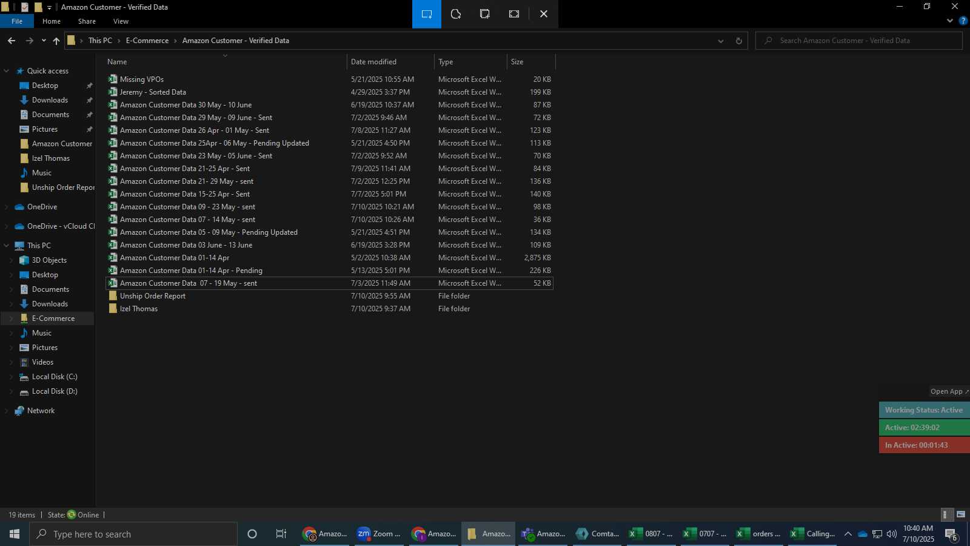The width and height of the screenshot is (970, 546).
Task: Switch to Teams taskbar app
Action: point(544,534)
